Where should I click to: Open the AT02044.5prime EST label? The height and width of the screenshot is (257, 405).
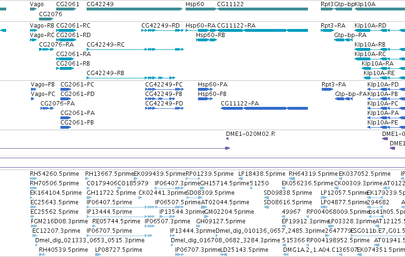point(225,202)
